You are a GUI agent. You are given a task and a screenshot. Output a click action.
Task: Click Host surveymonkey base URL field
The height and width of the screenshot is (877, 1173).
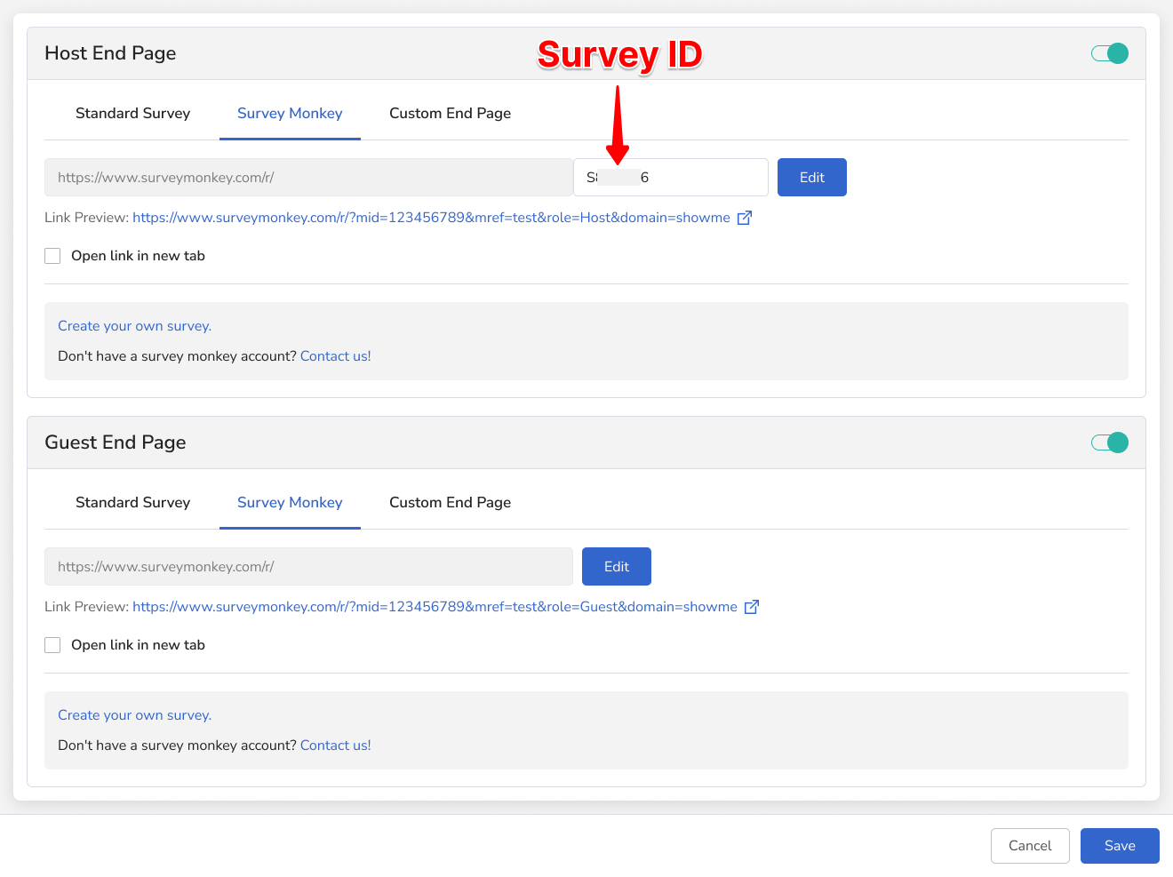coord(308,178)
